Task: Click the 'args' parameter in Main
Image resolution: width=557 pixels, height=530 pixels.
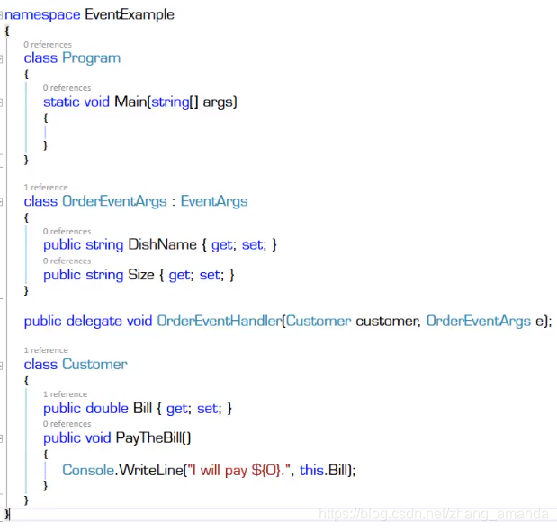Action: point(218,102)
